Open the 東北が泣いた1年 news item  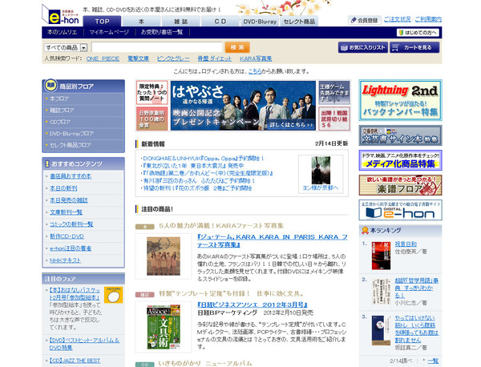(x=194, y=166)
